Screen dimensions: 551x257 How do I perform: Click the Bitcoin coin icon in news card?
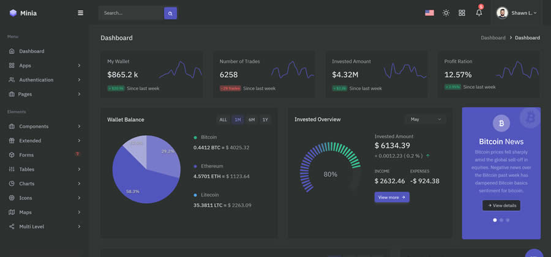tap(501, 123)
